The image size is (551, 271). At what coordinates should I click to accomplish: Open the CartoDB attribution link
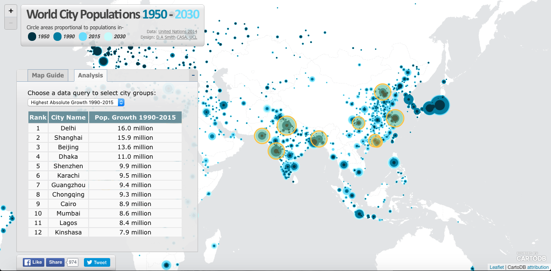[537, 267]
